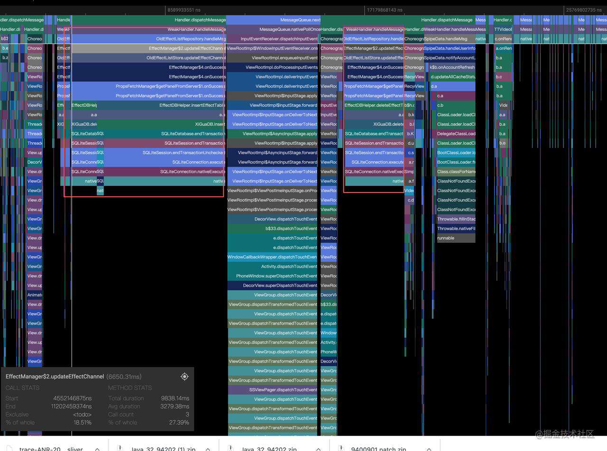607x451 pixels.
Task: Select the grey runnable frame
Action: (x=456, y=238)
